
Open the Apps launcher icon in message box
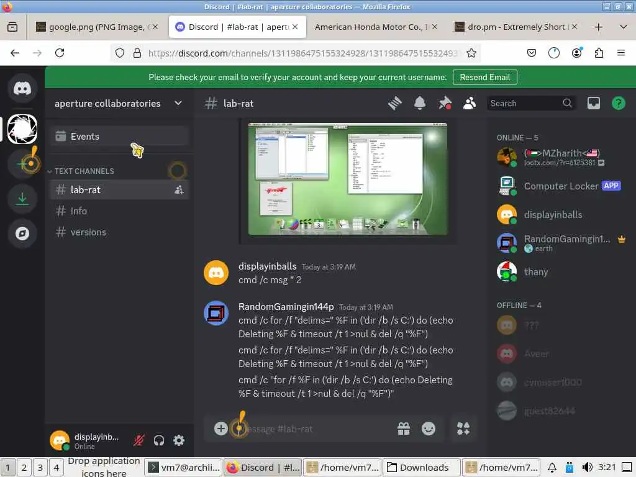pos(463,429)
